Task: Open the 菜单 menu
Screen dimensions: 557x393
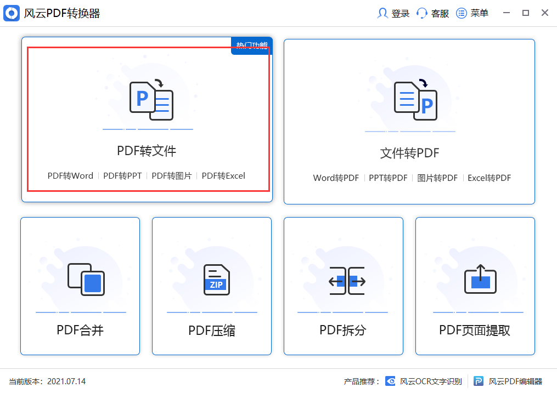Action: [479, 14]
